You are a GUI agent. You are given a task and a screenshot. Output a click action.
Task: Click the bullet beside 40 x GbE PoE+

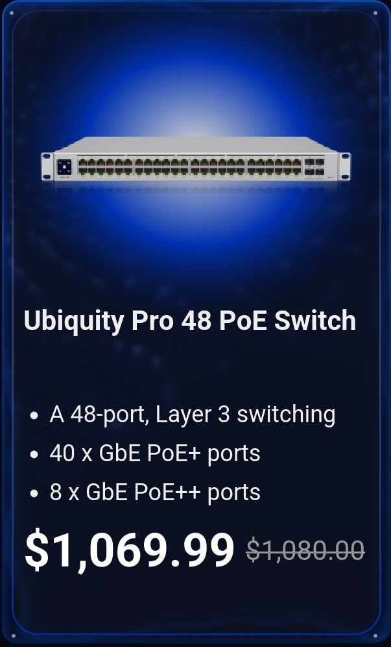[x=34, y=454]
